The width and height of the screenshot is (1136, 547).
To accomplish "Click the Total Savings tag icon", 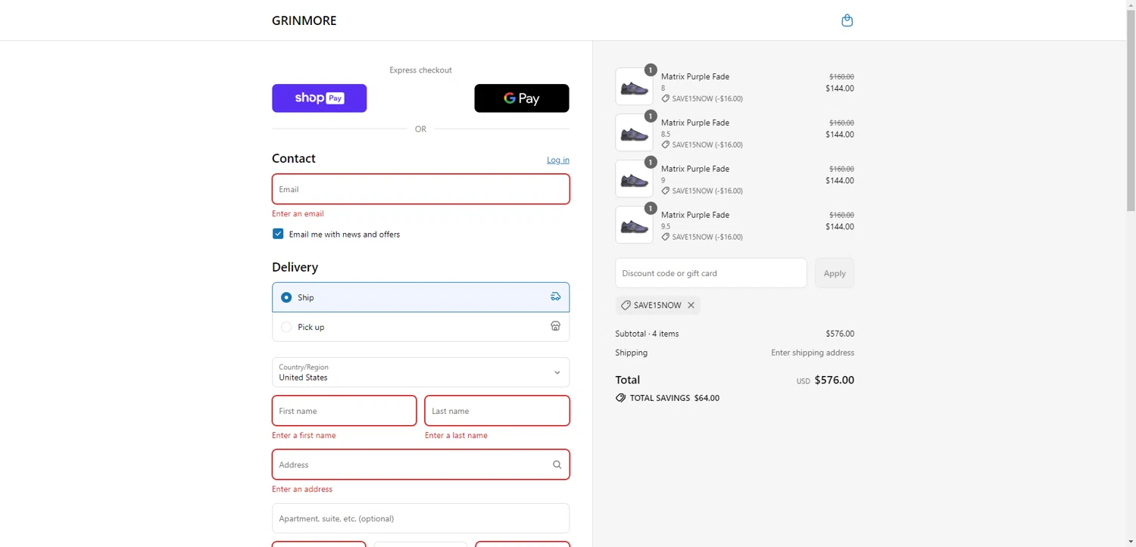I will (x=620, y=397).
